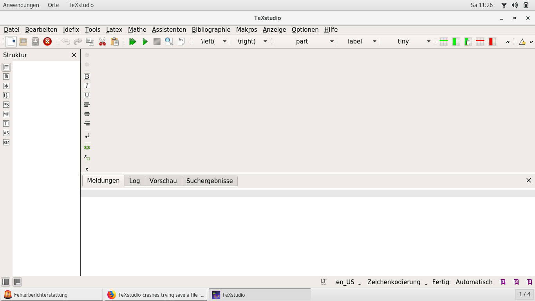Viewport: 535px width, 301px height.
Task: Copy selection using the Copy icon
Action: tap(90, 41)
